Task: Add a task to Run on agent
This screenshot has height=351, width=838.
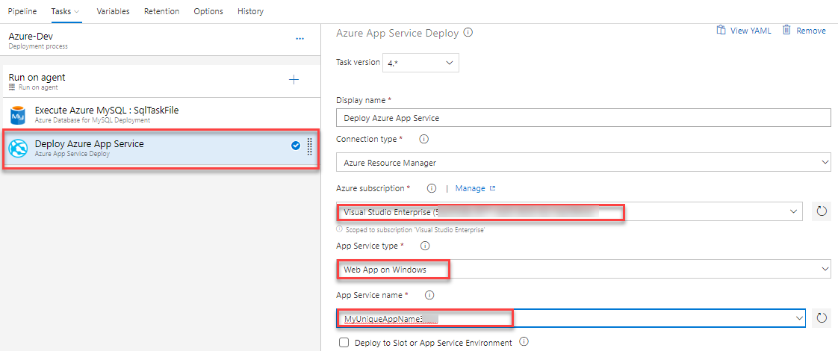Action: point(294,80)
